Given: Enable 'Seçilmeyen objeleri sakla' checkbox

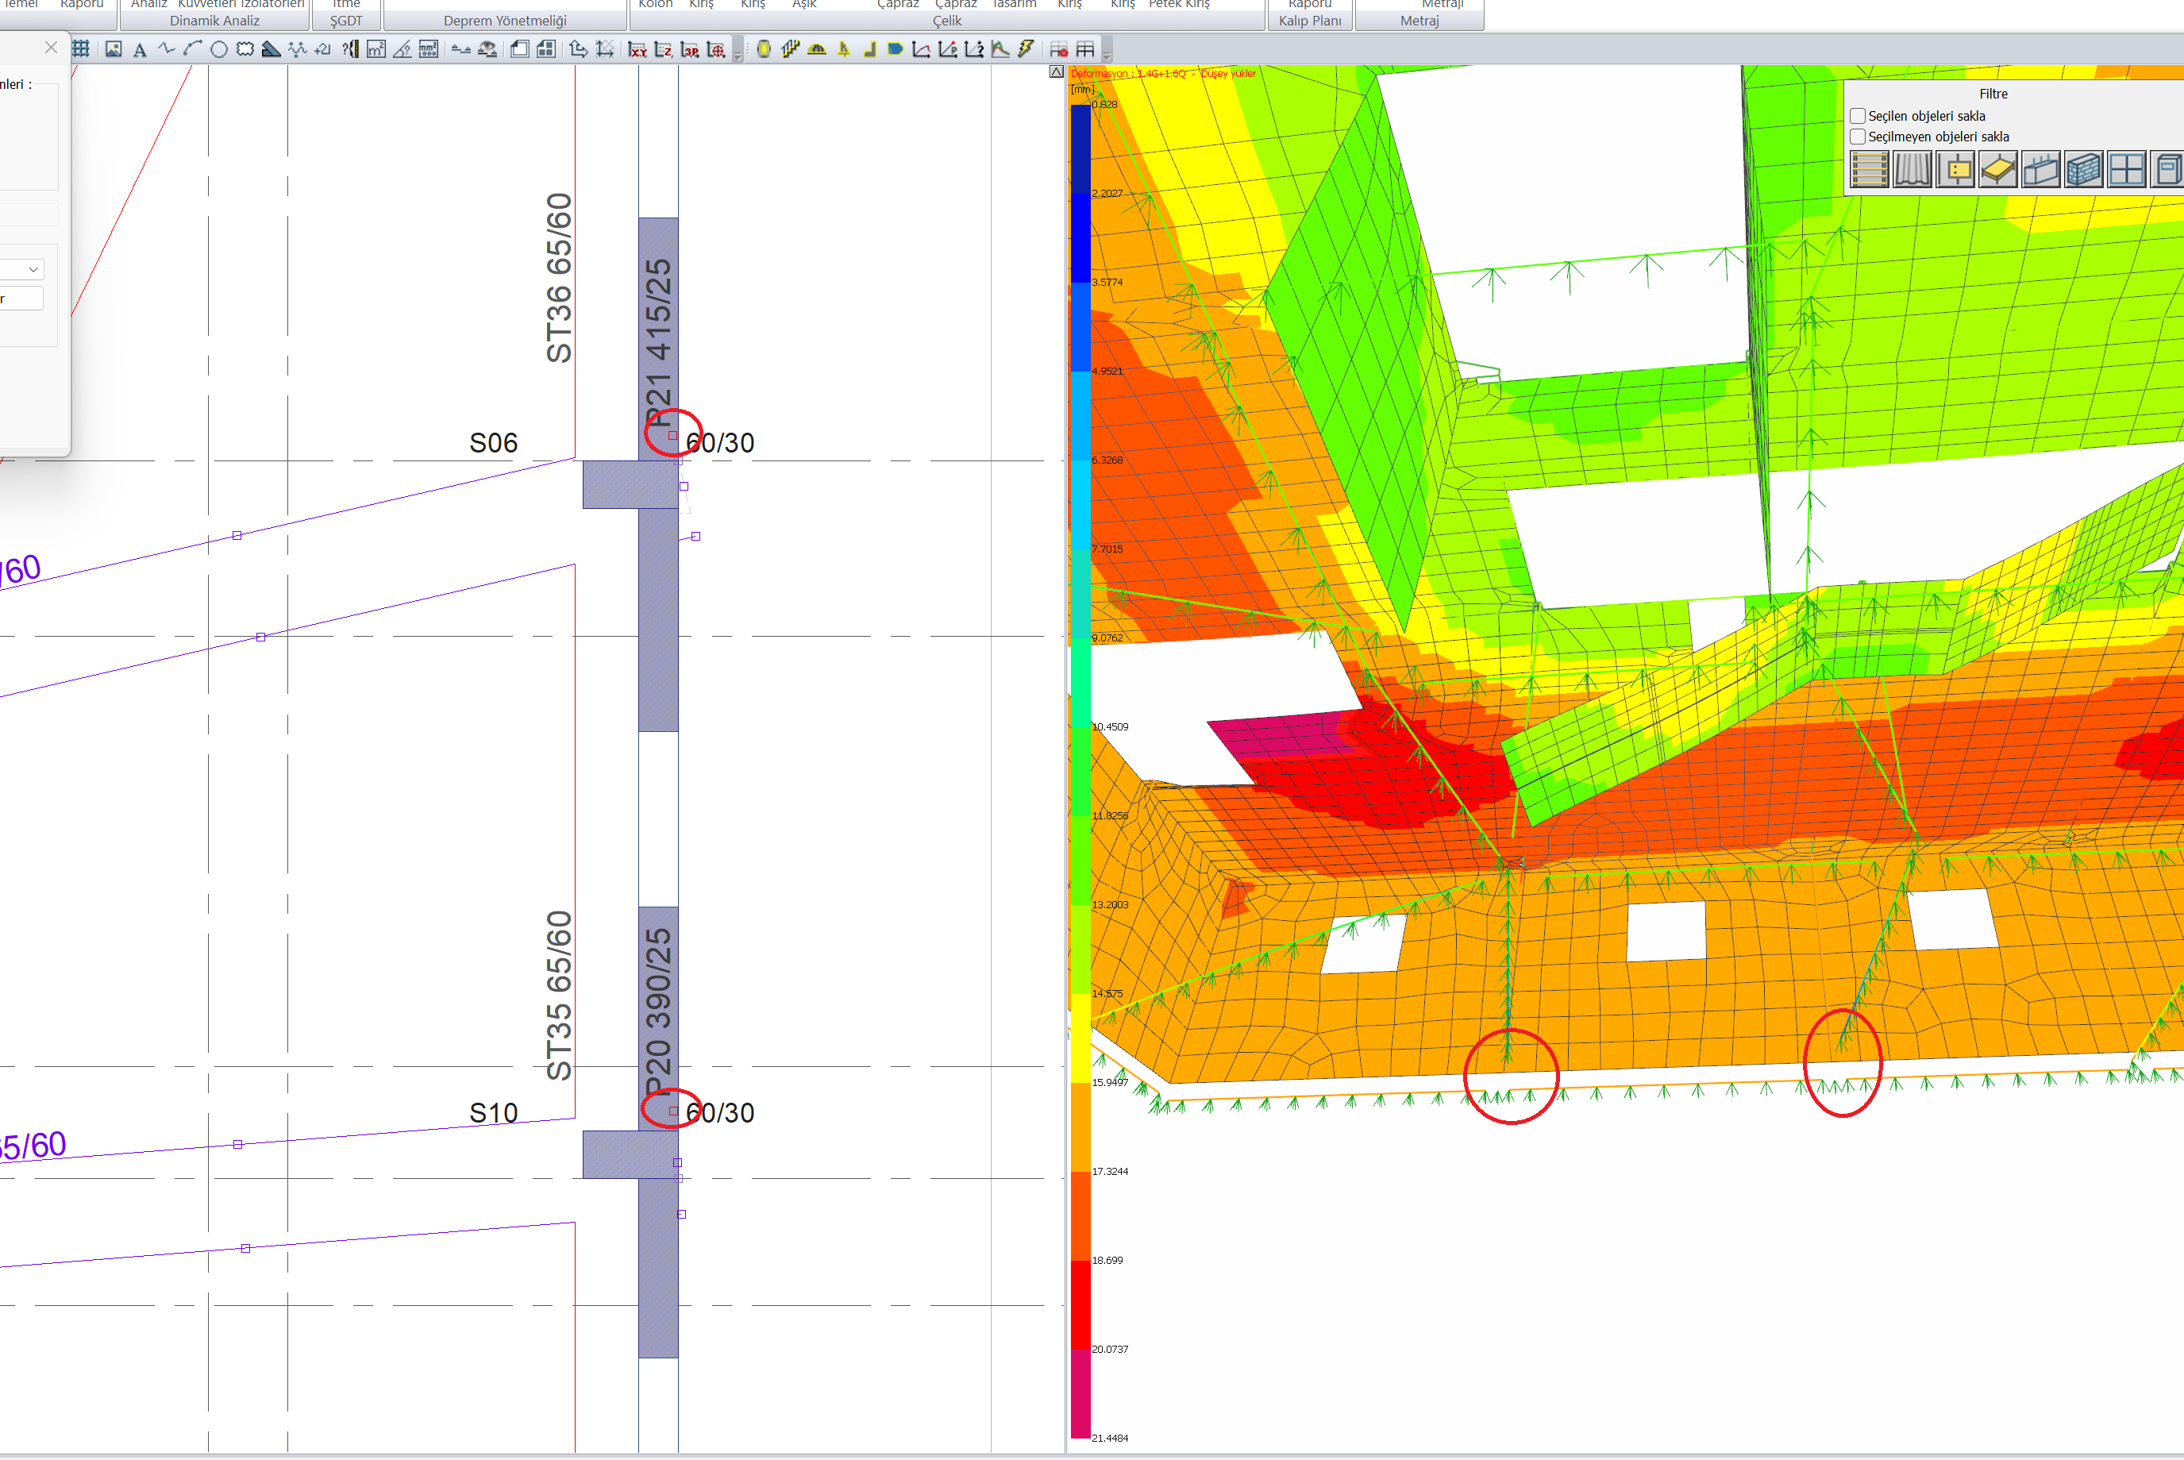Looking at the screenshot, I should (x=1859, y=137).
